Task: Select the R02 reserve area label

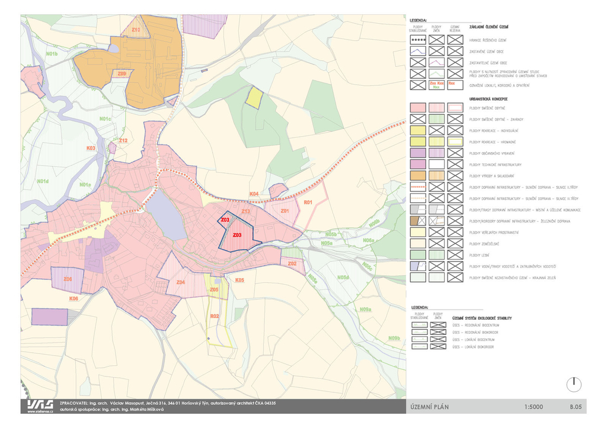Action: (x=215, y=316)
